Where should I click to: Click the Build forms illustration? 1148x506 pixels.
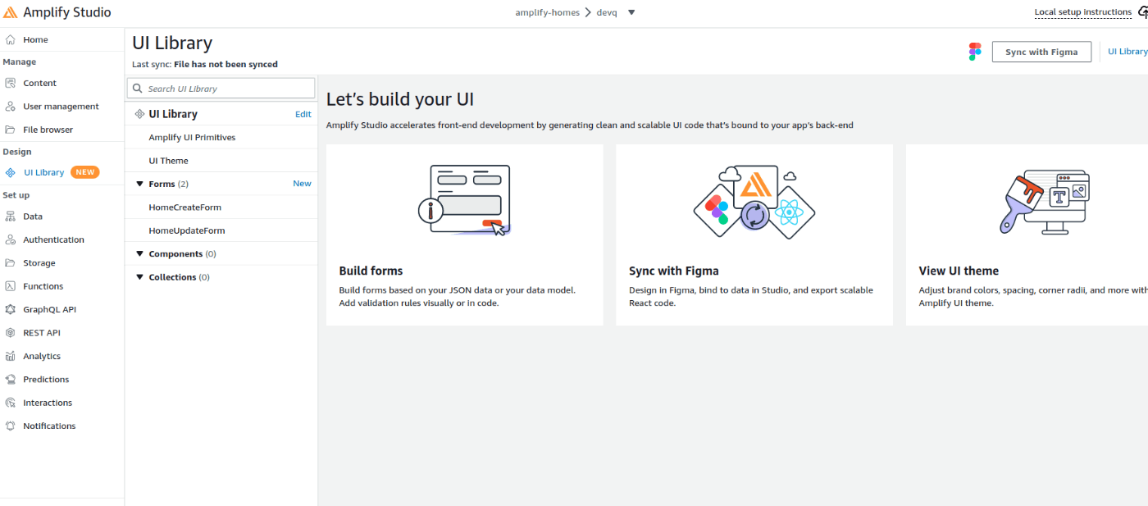[465, 200]
